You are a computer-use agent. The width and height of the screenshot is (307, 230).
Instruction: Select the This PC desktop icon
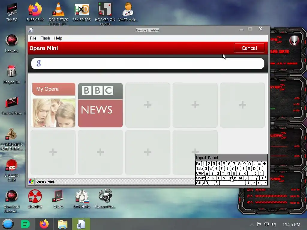click(x=12, y=12)
